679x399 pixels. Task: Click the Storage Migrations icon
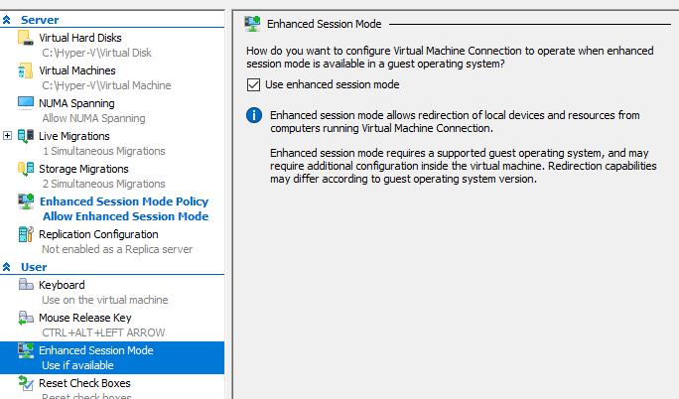point(26,169)
